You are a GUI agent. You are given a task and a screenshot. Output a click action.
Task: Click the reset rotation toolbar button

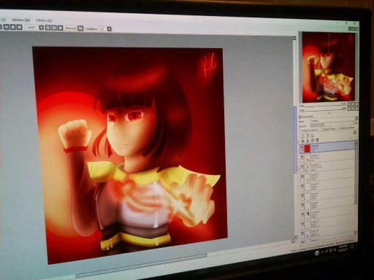61,28
